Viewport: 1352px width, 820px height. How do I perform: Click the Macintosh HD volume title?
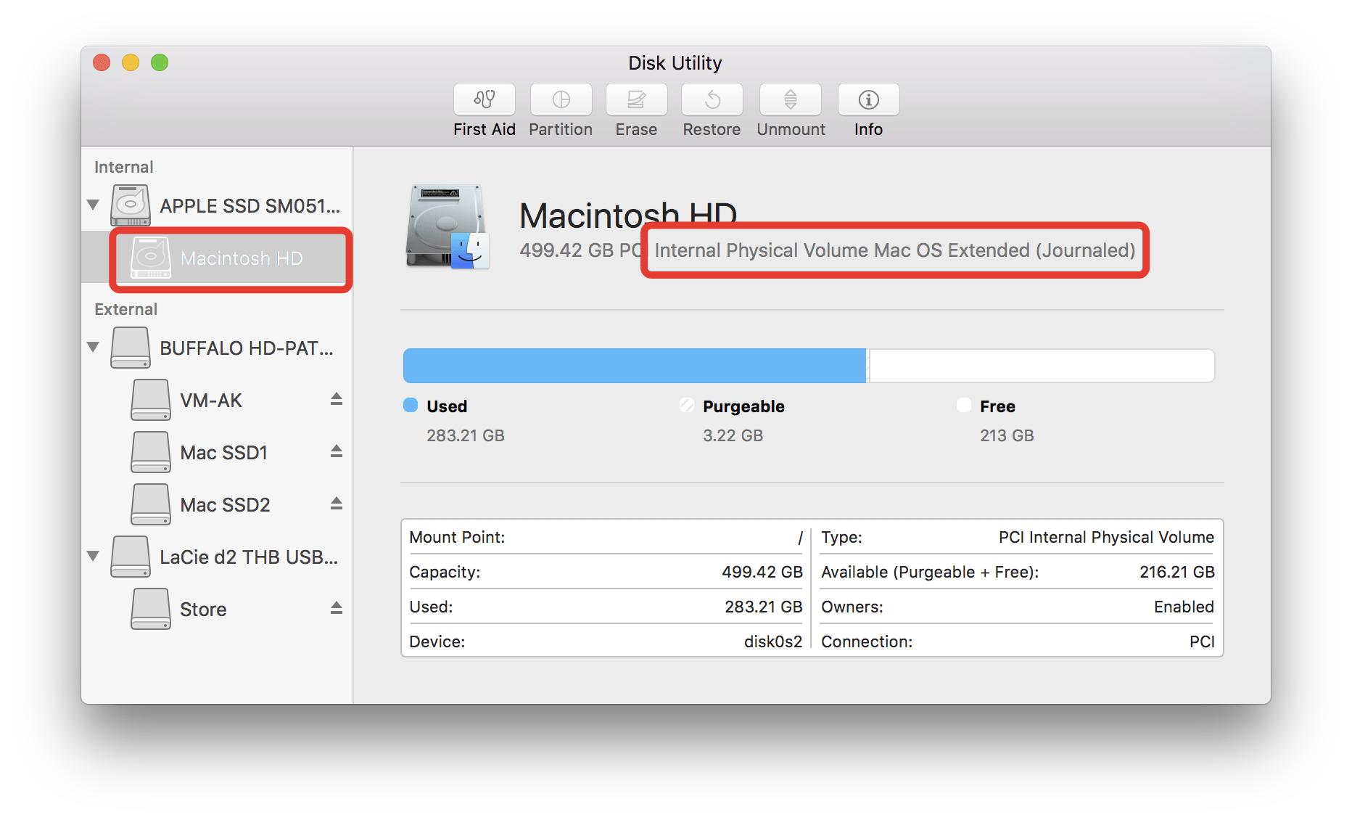point(628,215)
